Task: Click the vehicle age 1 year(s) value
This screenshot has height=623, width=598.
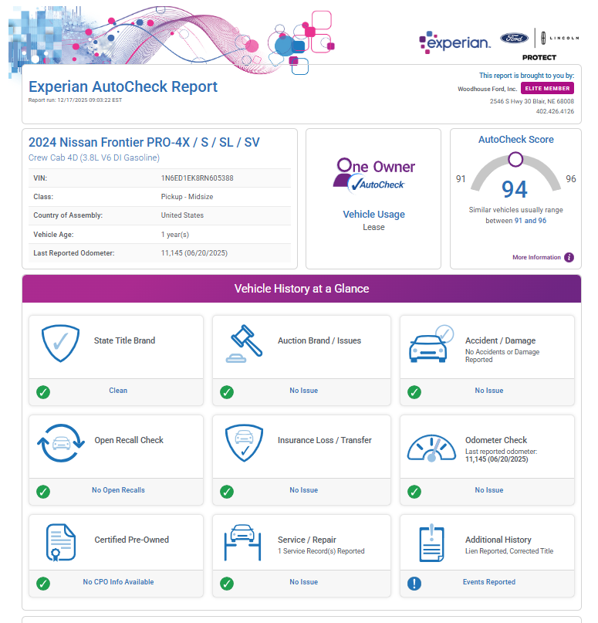Action: 175,235
